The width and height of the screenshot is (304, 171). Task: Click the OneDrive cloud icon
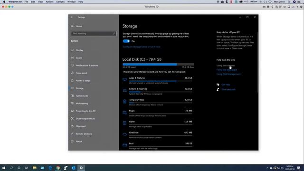pyautogui.click(x=124, y=134)
